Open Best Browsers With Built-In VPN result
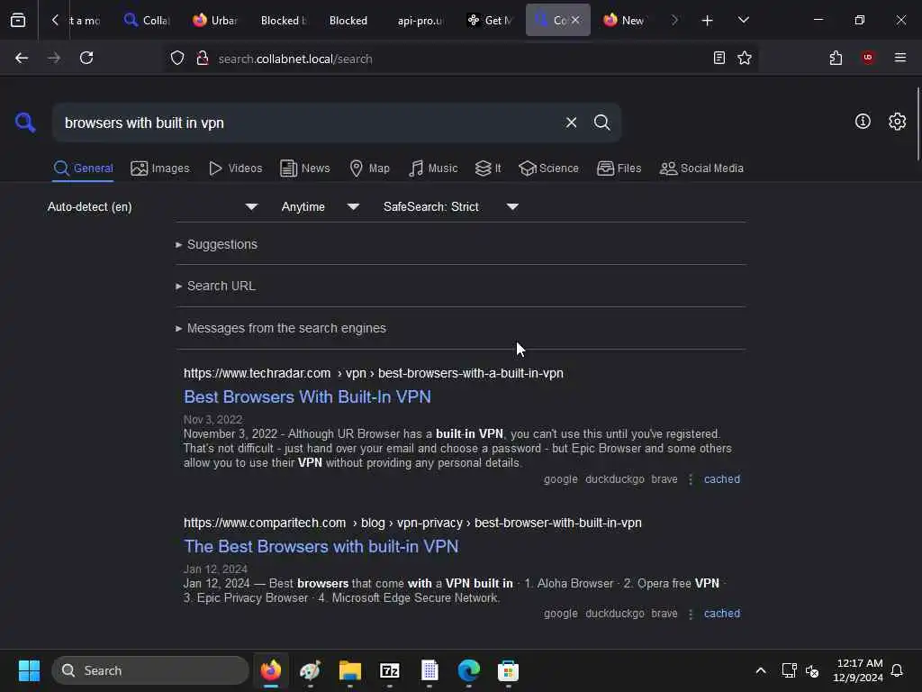 [307, 397]
